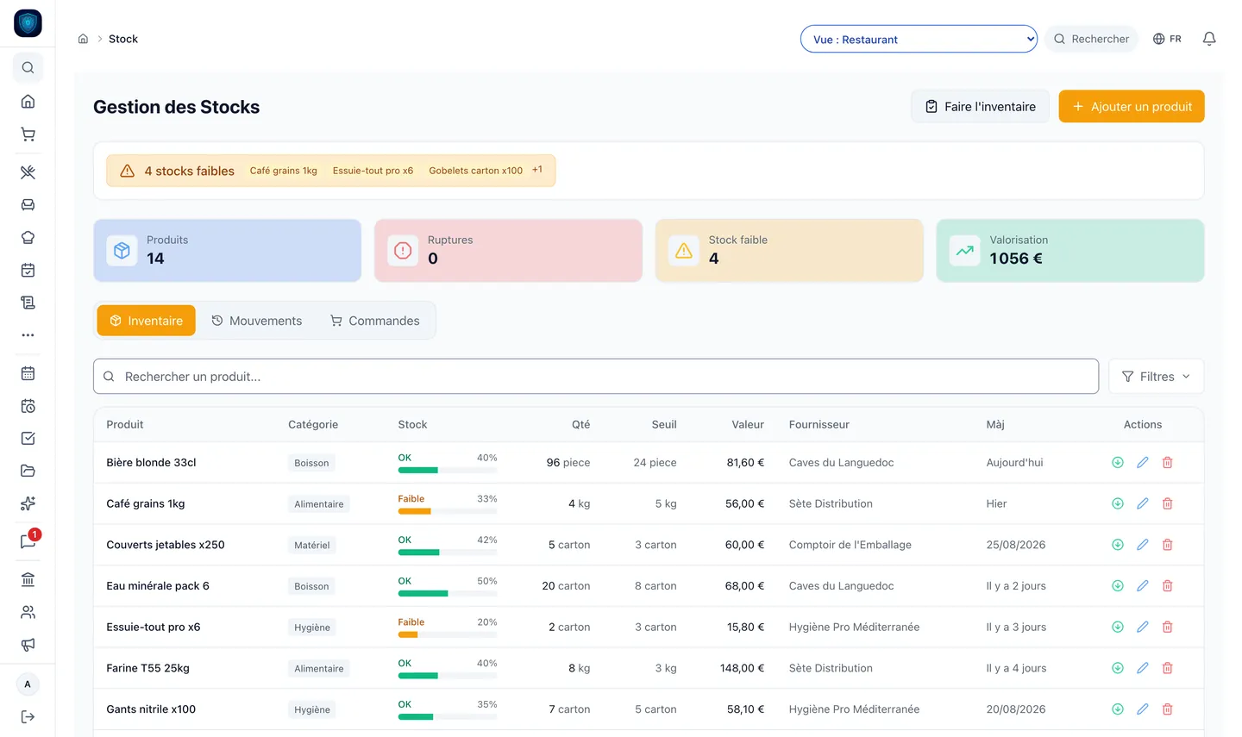Click the breadcrumb home icon
The width and height of the screenshot is (1242, 737).
pyautogui.click(x=83, y=39)
